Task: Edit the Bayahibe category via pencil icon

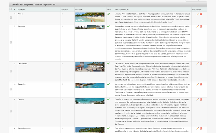Action: pos(198,84)
